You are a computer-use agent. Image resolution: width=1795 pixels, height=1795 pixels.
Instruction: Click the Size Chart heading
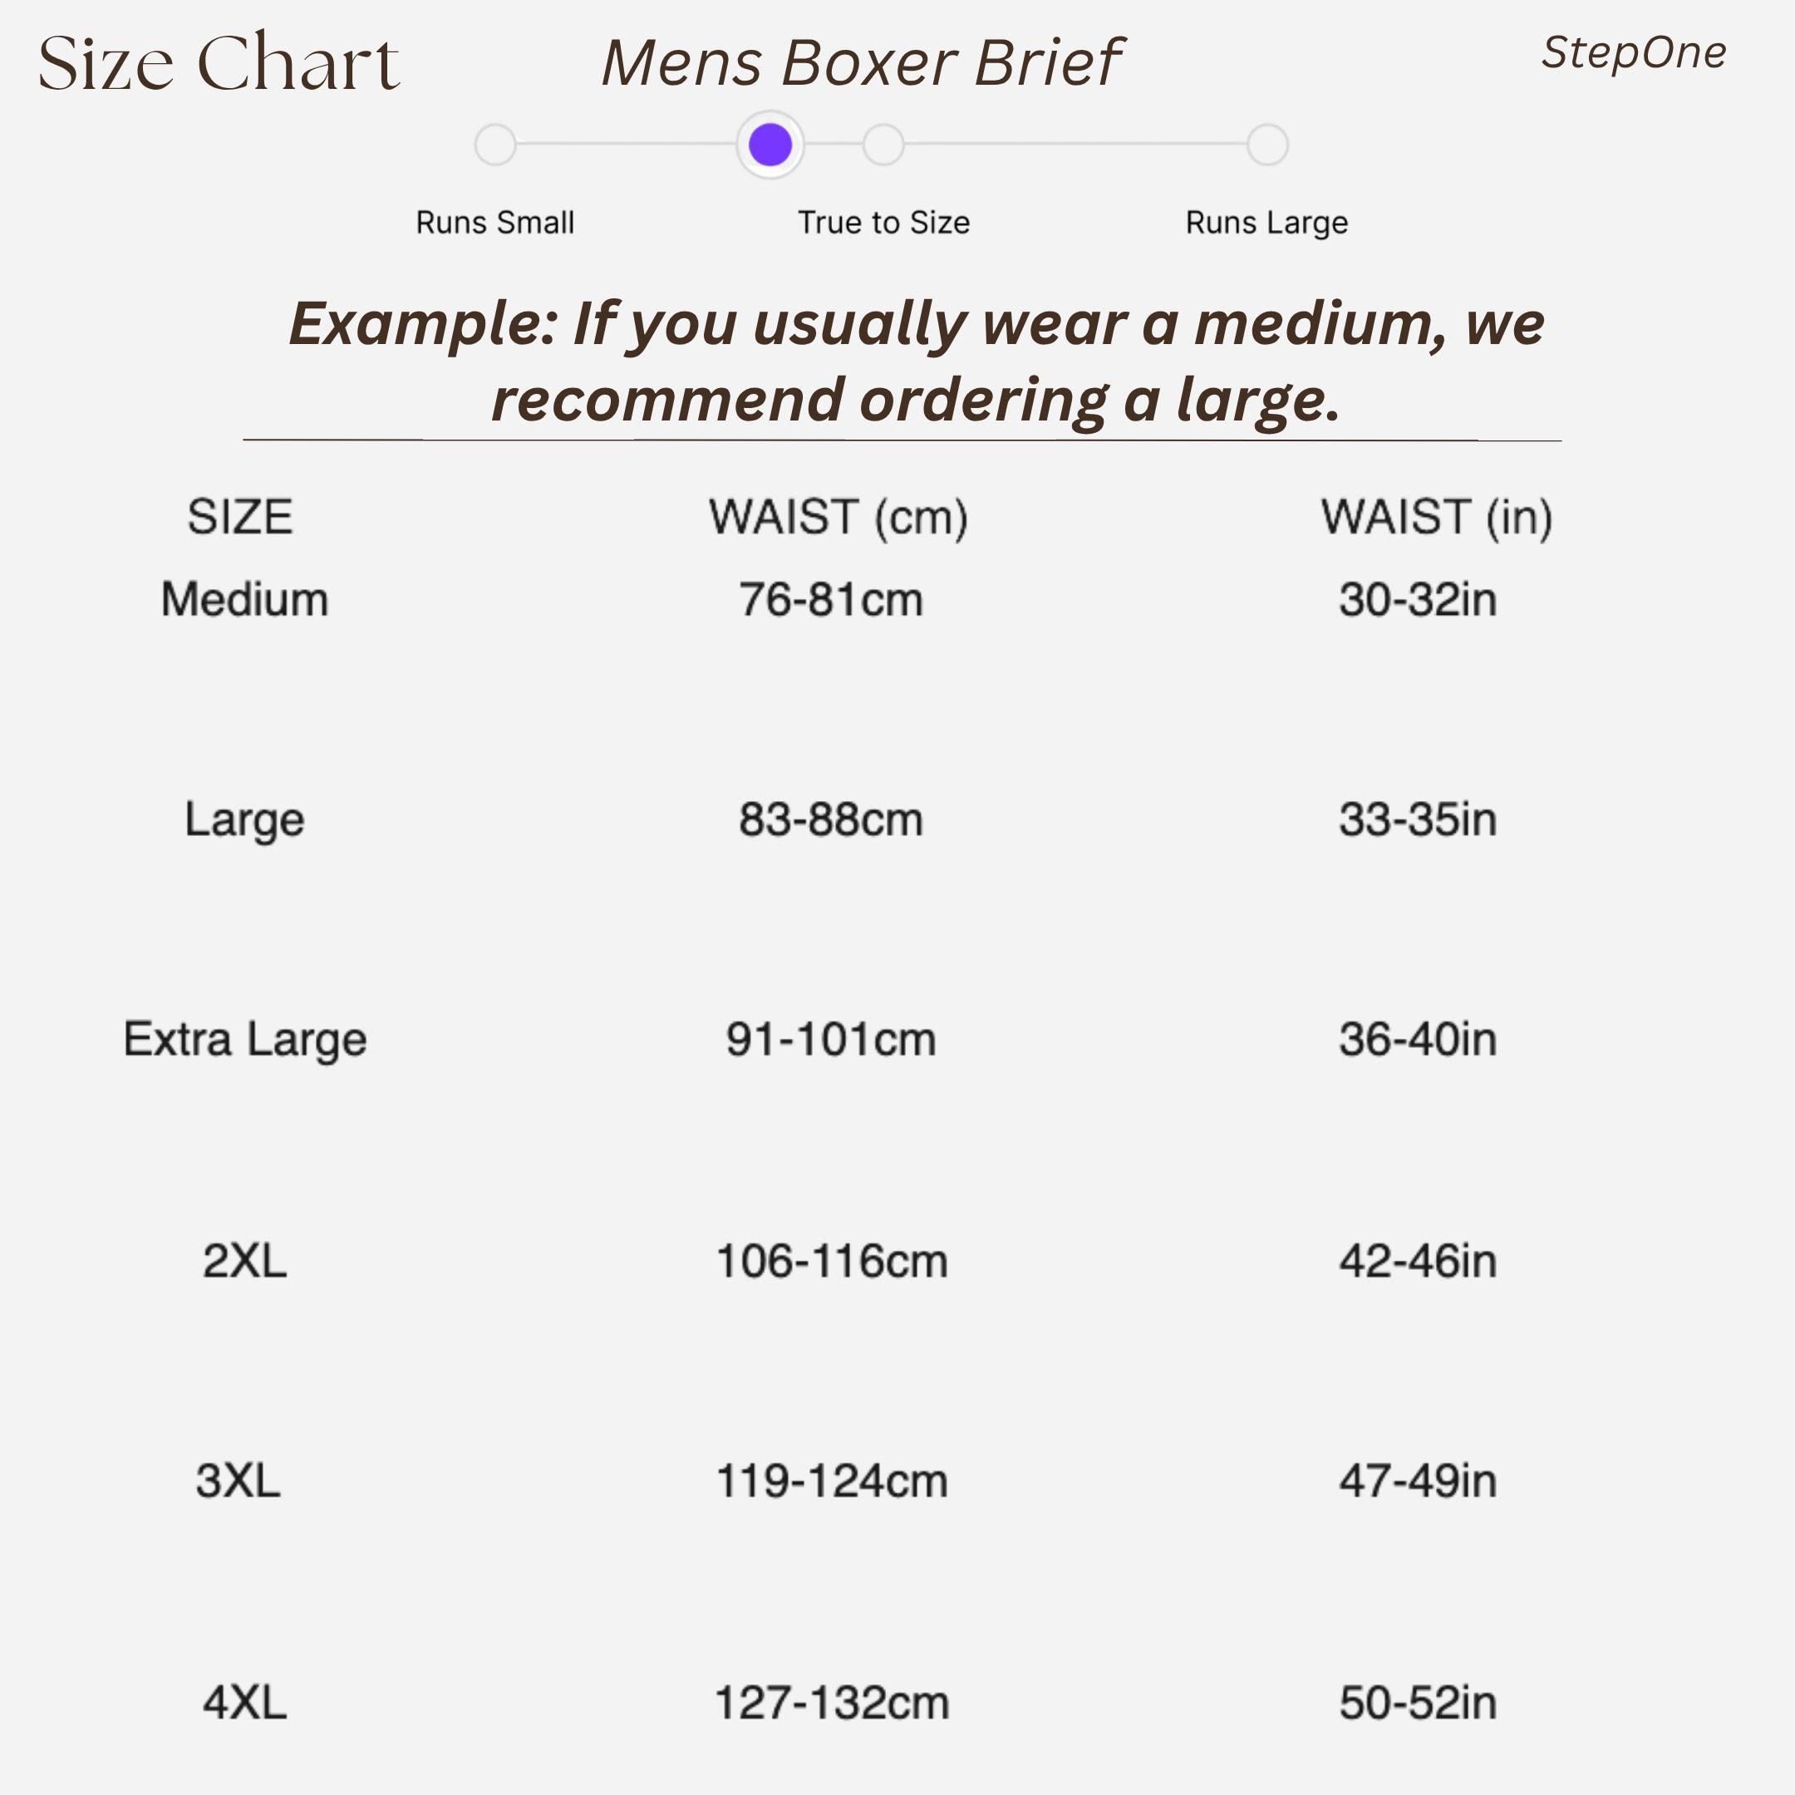[219, 63]
